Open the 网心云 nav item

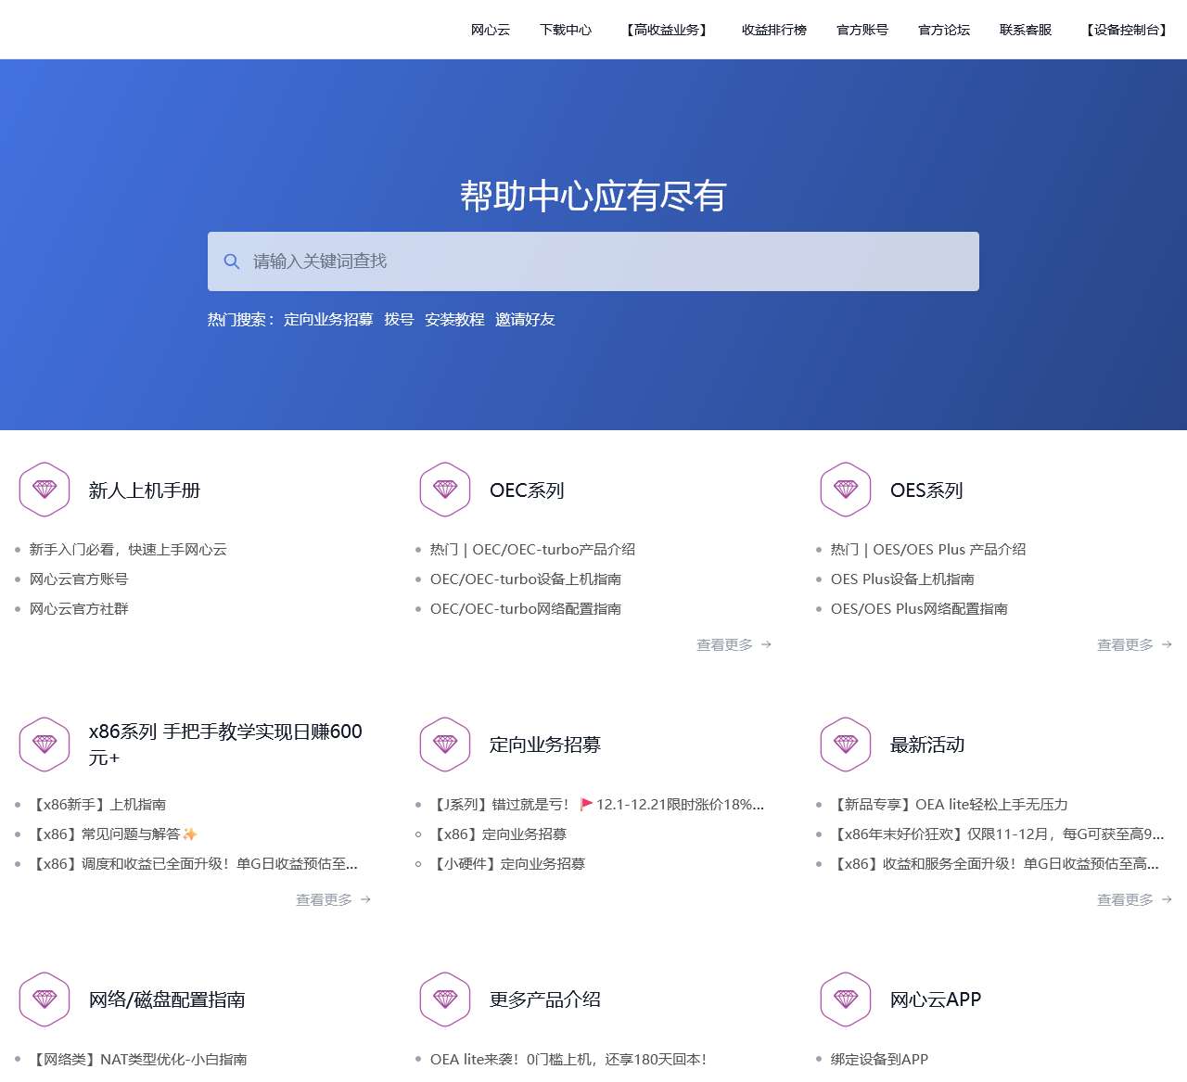(x=491, y=30)
